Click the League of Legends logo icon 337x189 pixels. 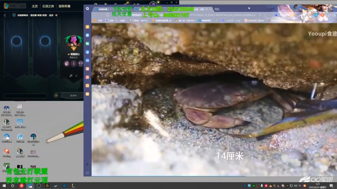click(x=6, y=6)
